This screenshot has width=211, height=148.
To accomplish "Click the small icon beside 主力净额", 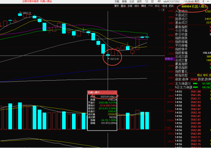I will tap(189, 84).
